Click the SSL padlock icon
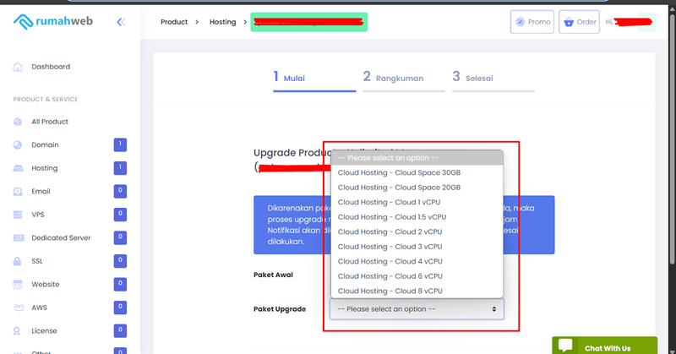Screen dimensions: 676x354 coord(17,261)
